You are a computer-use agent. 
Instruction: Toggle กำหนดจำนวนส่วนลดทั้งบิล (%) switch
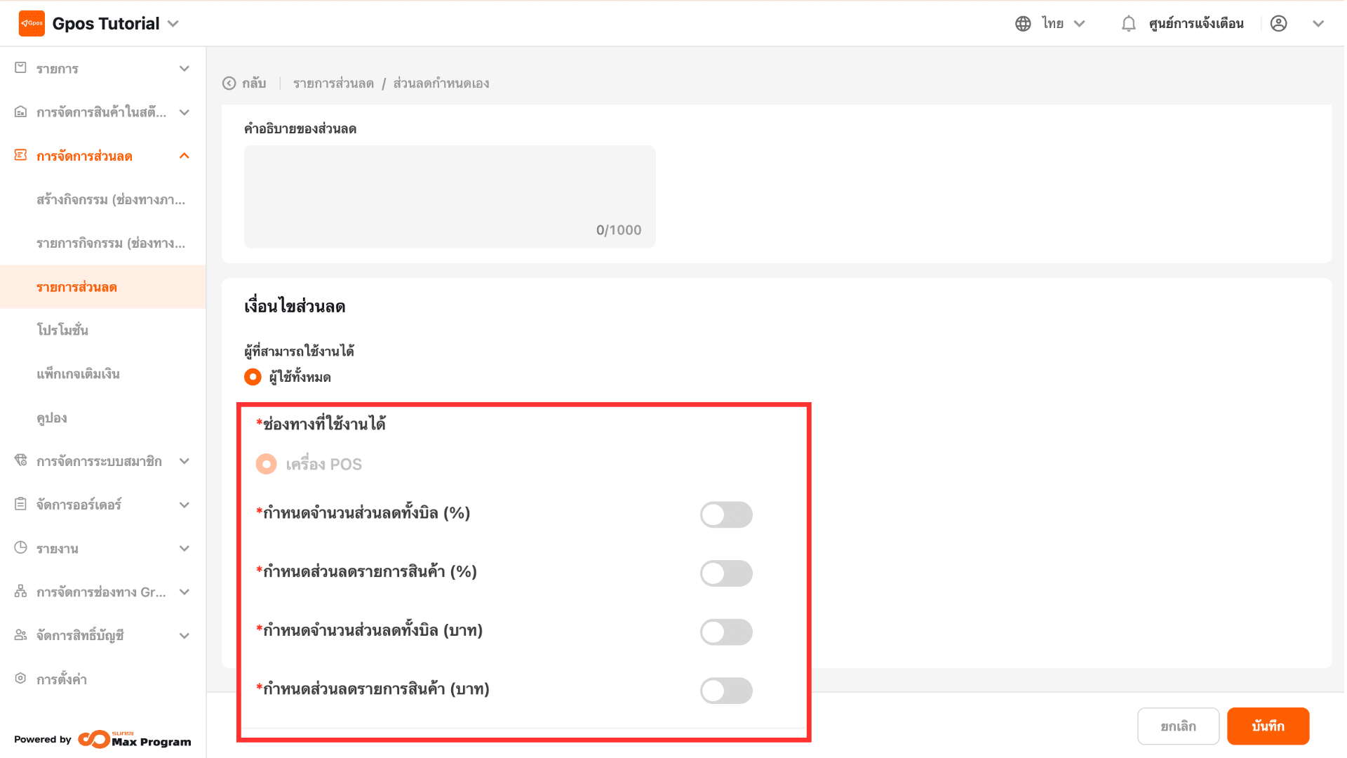pyautogui.click(x=726, y=514)
